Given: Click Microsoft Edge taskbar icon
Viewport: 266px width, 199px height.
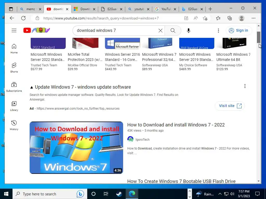Looking at the screenshot, I should point(132,194).
